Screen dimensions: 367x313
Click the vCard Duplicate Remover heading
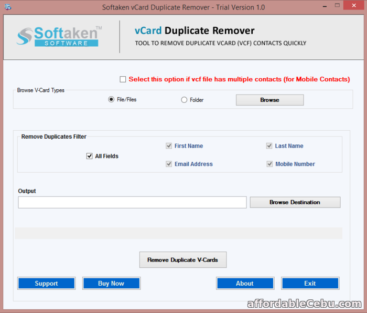(x=195, y=30)
